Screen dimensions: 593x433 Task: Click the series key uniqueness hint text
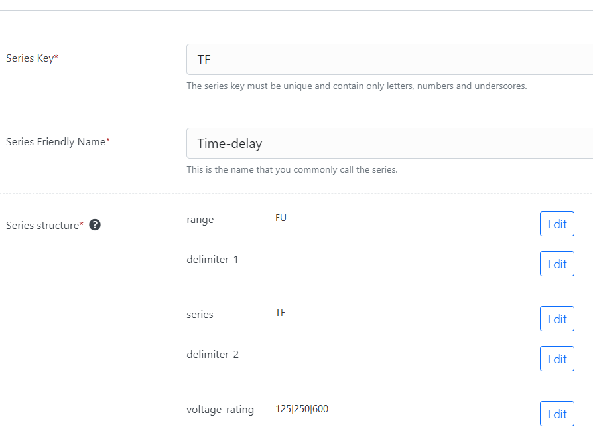pyautogui.click(x=357, y=86)
